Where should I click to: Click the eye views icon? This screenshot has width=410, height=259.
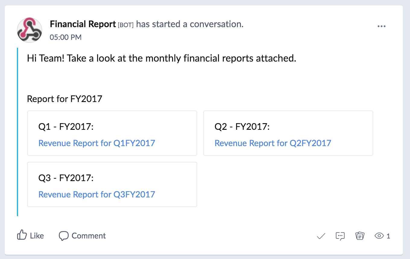pos(379,236)
